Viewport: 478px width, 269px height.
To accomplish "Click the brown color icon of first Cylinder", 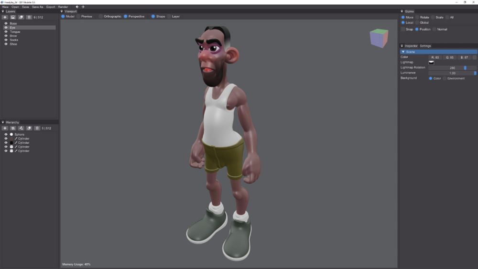I will coord(11,139).
